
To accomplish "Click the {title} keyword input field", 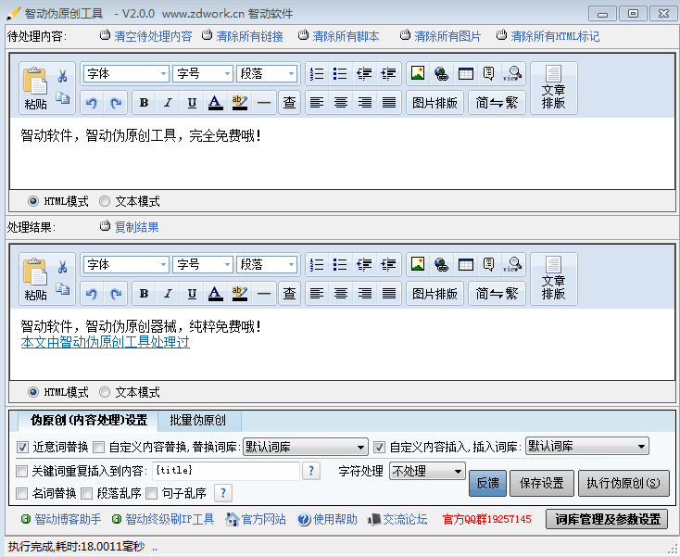I will (225, 471).
